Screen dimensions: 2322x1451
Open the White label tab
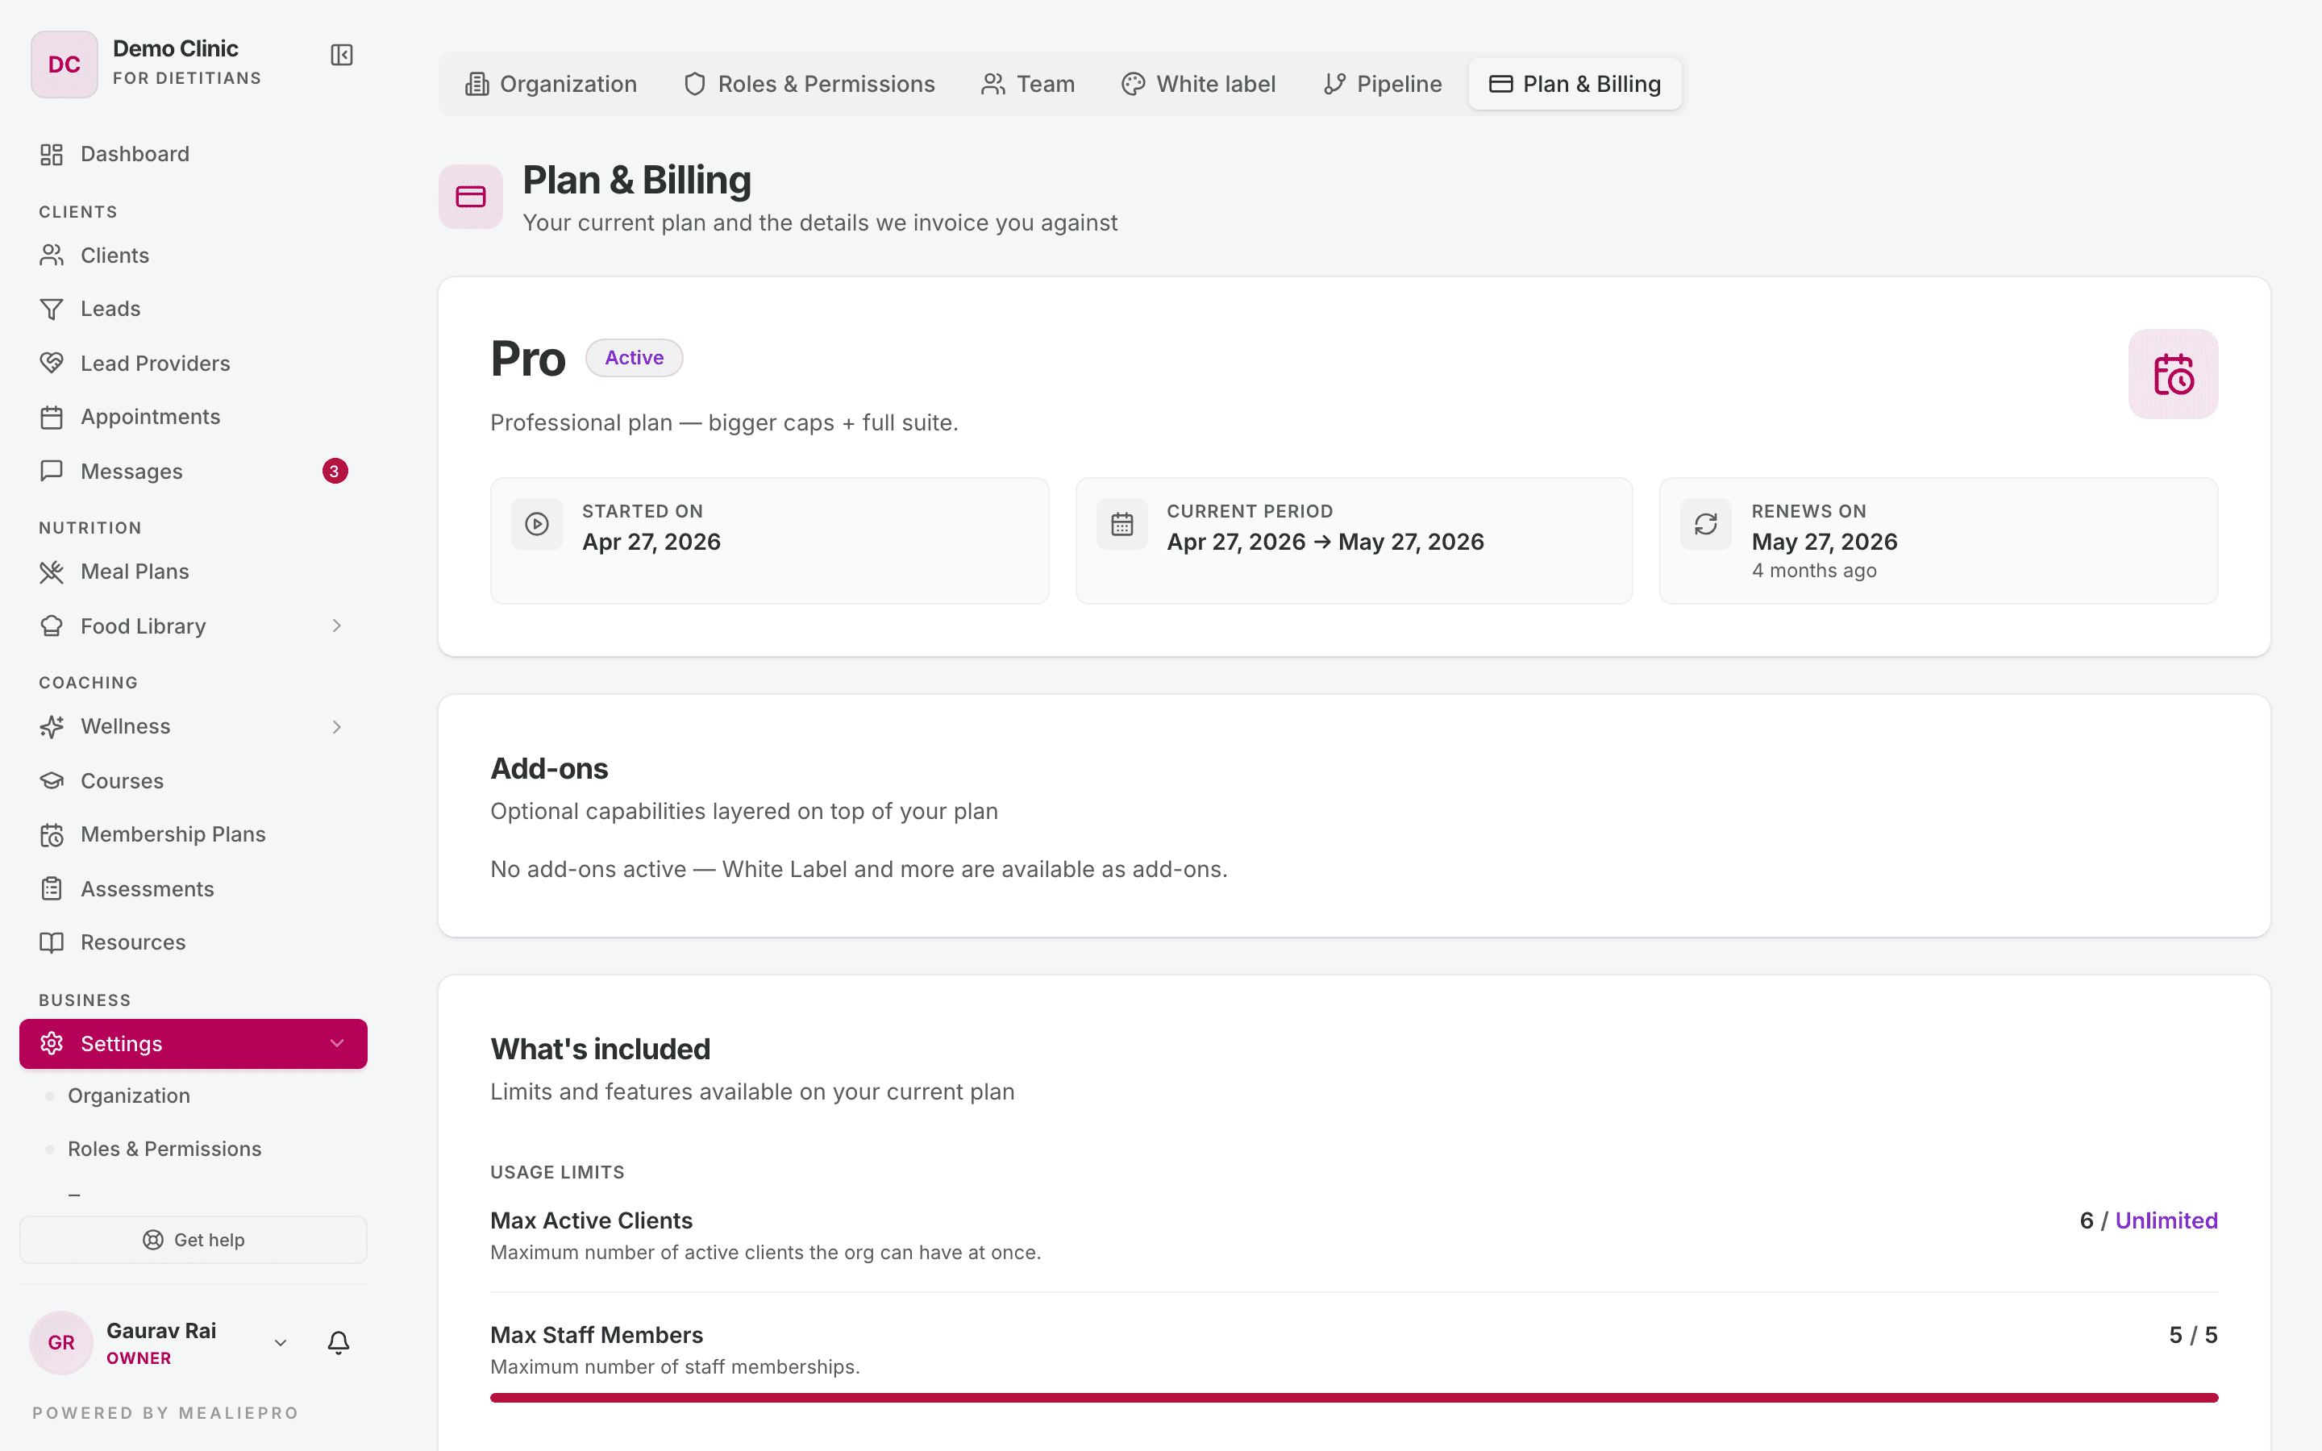1198,85
